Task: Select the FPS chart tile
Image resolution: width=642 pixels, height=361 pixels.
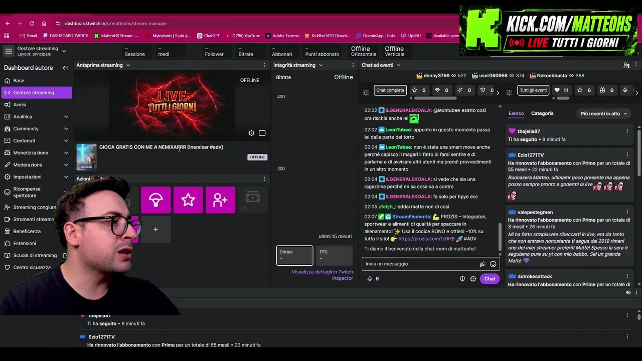Action: pyautogui.click(x=335, y=255)
